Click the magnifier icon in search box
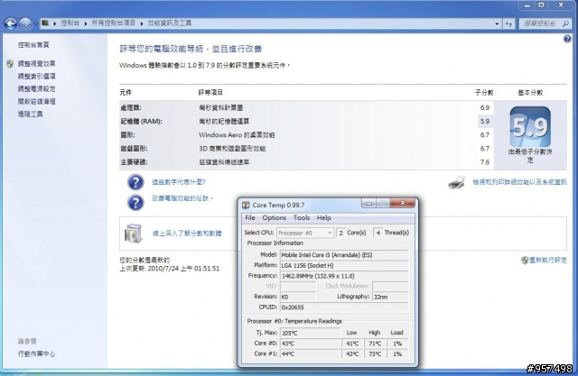Screen dimensions: 578x376 click(x=565, y=23)
